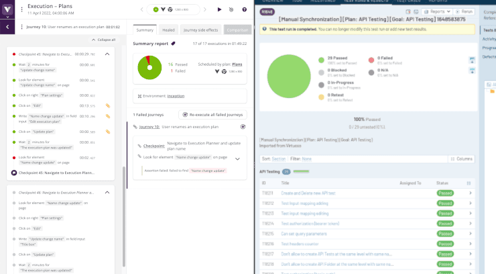This screenshot has height=274, width=496.
Task: Open the Defects tab in TestRail sidebar
Action: (x=489, y=56)
